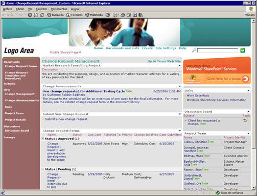Open Búsqueda search in toolbar
This screenshot has width=257, height=196.
click(x=55, y=15)
